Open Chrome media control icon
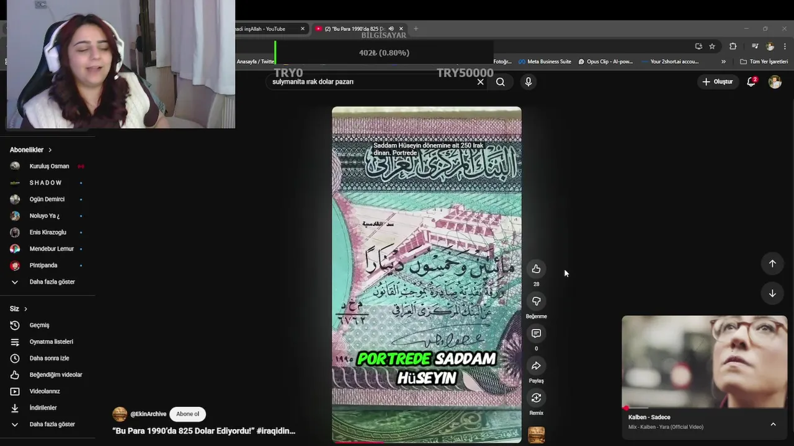Image resolution: width=794 pixels, height=446 pixels. [x=755, y=46]
